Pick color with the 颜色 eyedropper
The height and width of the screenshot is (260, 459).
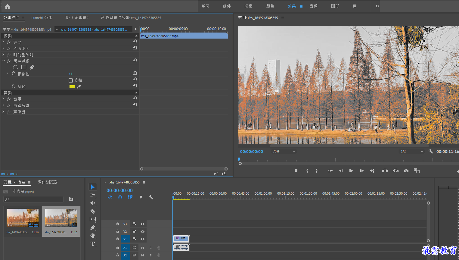pyautogui.click(x=79, y=87)
